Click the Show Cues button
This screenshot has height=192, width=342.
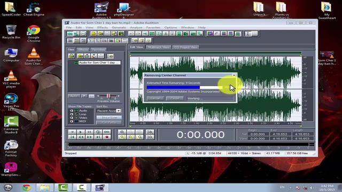(109, 117)
